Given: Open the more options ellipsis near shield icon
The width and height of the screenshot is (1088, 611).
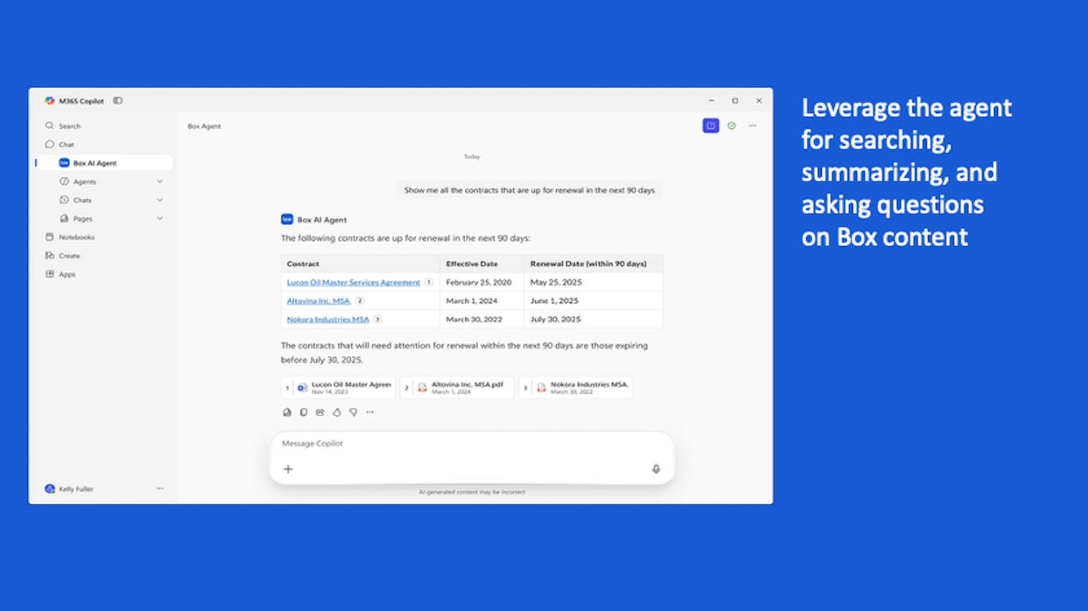Looking at the screenshot, I should 752,126.
